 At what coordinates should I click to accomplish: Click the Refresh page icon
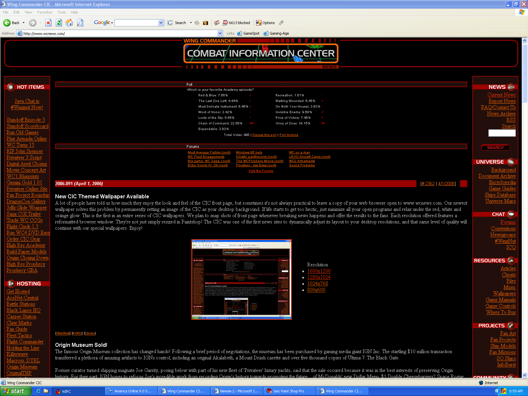pos(59,23)
